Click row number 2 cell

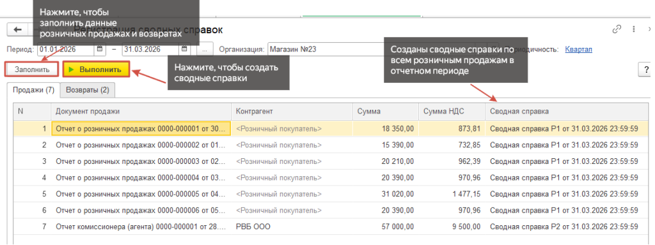(x=32, y=145)
